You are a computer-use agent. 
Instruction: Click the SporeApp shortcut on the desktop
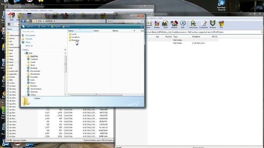[222, 5]
